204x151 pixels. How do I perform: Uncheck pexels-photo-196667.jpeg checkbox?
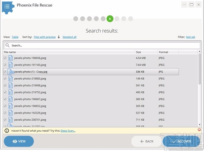point(5,99)
